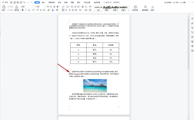Click the text highlight color marker icon
The width and height of the screenshot is (194, 120).
click(x=49, y=10)
